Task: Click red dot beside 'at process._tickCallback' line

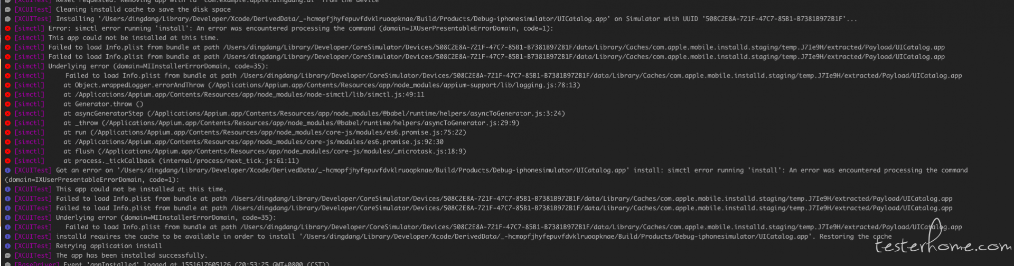Action: [x=7, y=161]
